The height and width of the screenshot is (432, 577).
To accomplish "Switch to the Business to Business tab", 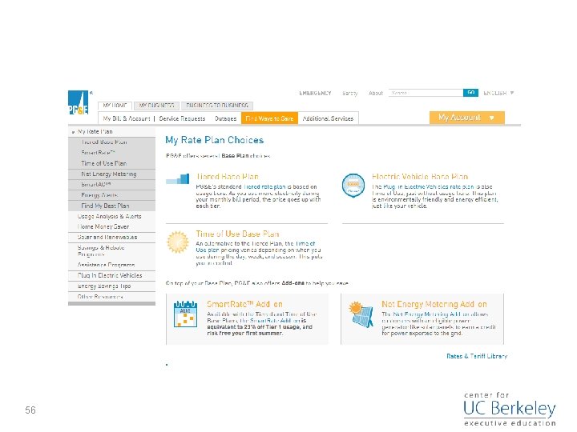I will (217, 106).
